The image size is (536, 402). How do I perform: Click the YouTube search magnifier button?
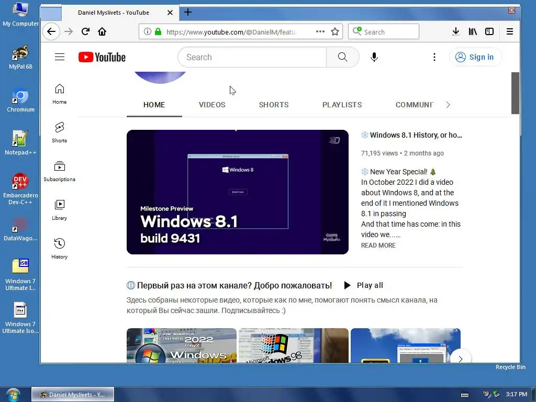pyautogui.click(x=342, y=57)
